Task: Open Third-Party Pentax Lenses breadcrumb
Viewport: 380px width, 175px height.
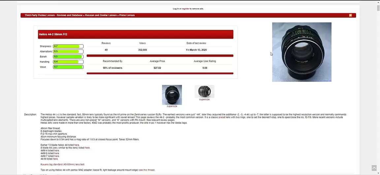Action: (53, 15)
